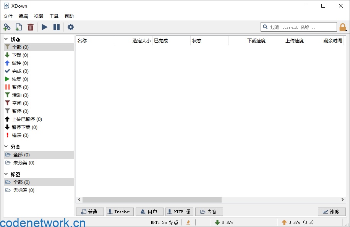
Task: Click the orange upload arrow in status bar
Action: (284, 222)
